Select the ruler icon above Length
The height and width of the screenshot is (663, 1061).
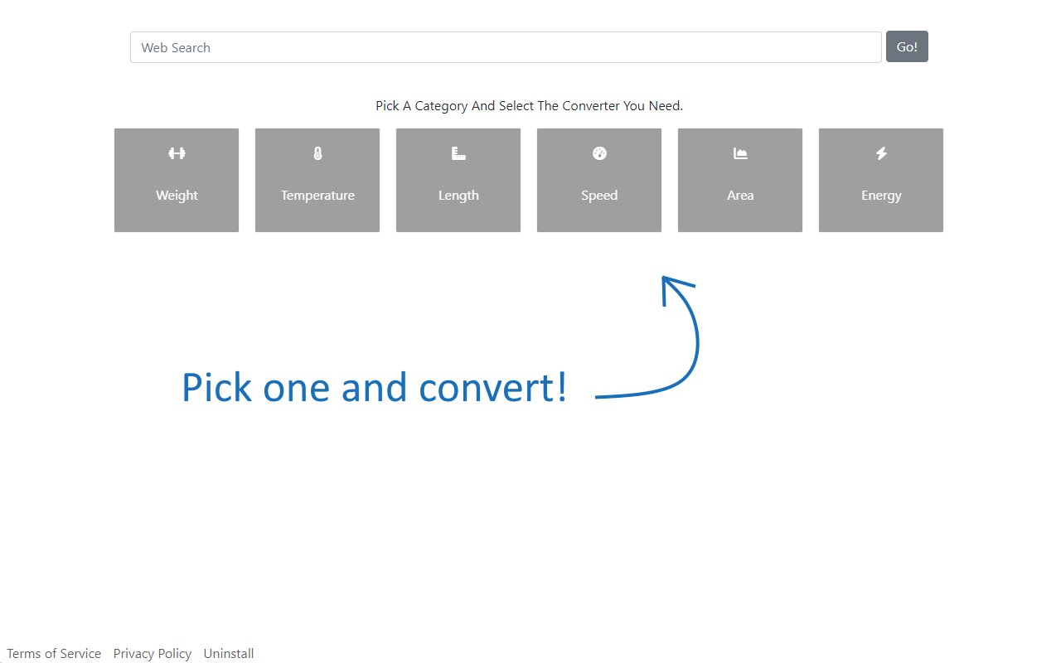click(458, 152)
